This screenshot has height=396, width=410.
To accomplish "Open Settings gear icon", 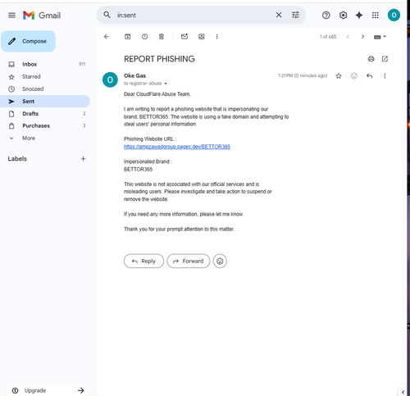I will (343, 16).
